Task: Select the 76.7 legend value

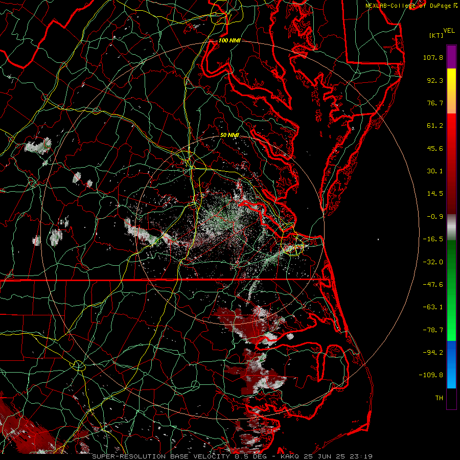Action: pyautogui.click(x=435, y=103)
